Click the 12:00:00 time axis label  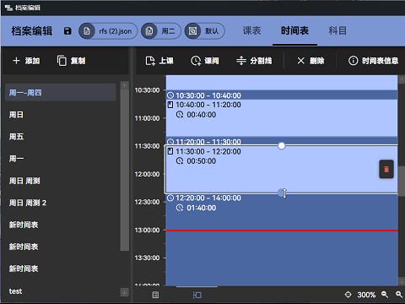tap(147, 174)
